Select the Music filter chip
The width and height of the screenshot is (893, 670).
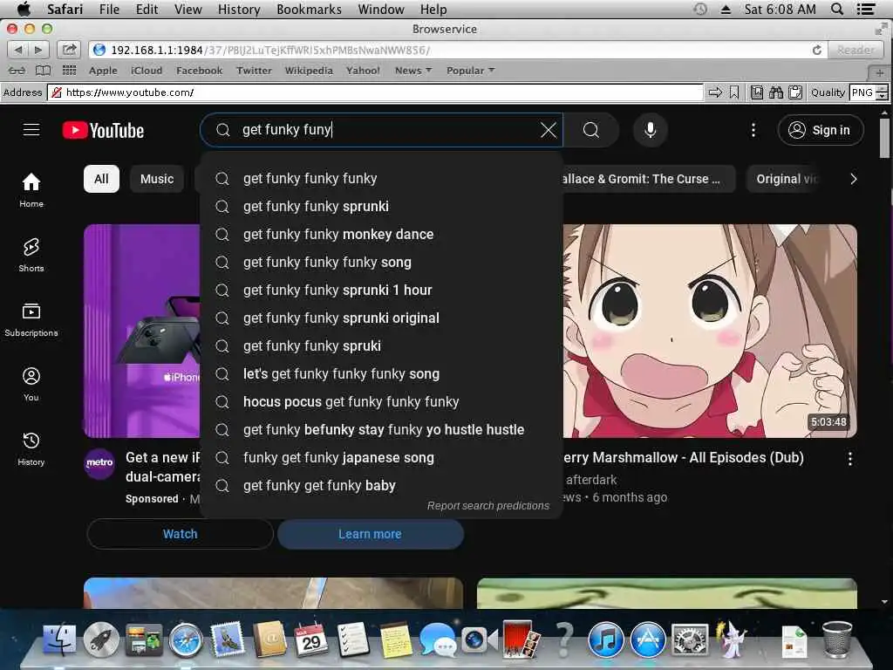tap(157, 179)
